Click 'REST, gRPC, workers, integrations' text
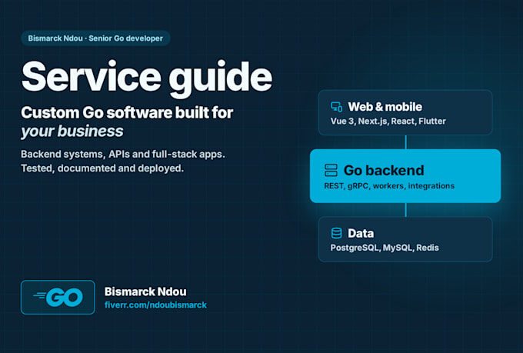Image resolution: width=523 pixels, height=353 pixels. point(389,186)
